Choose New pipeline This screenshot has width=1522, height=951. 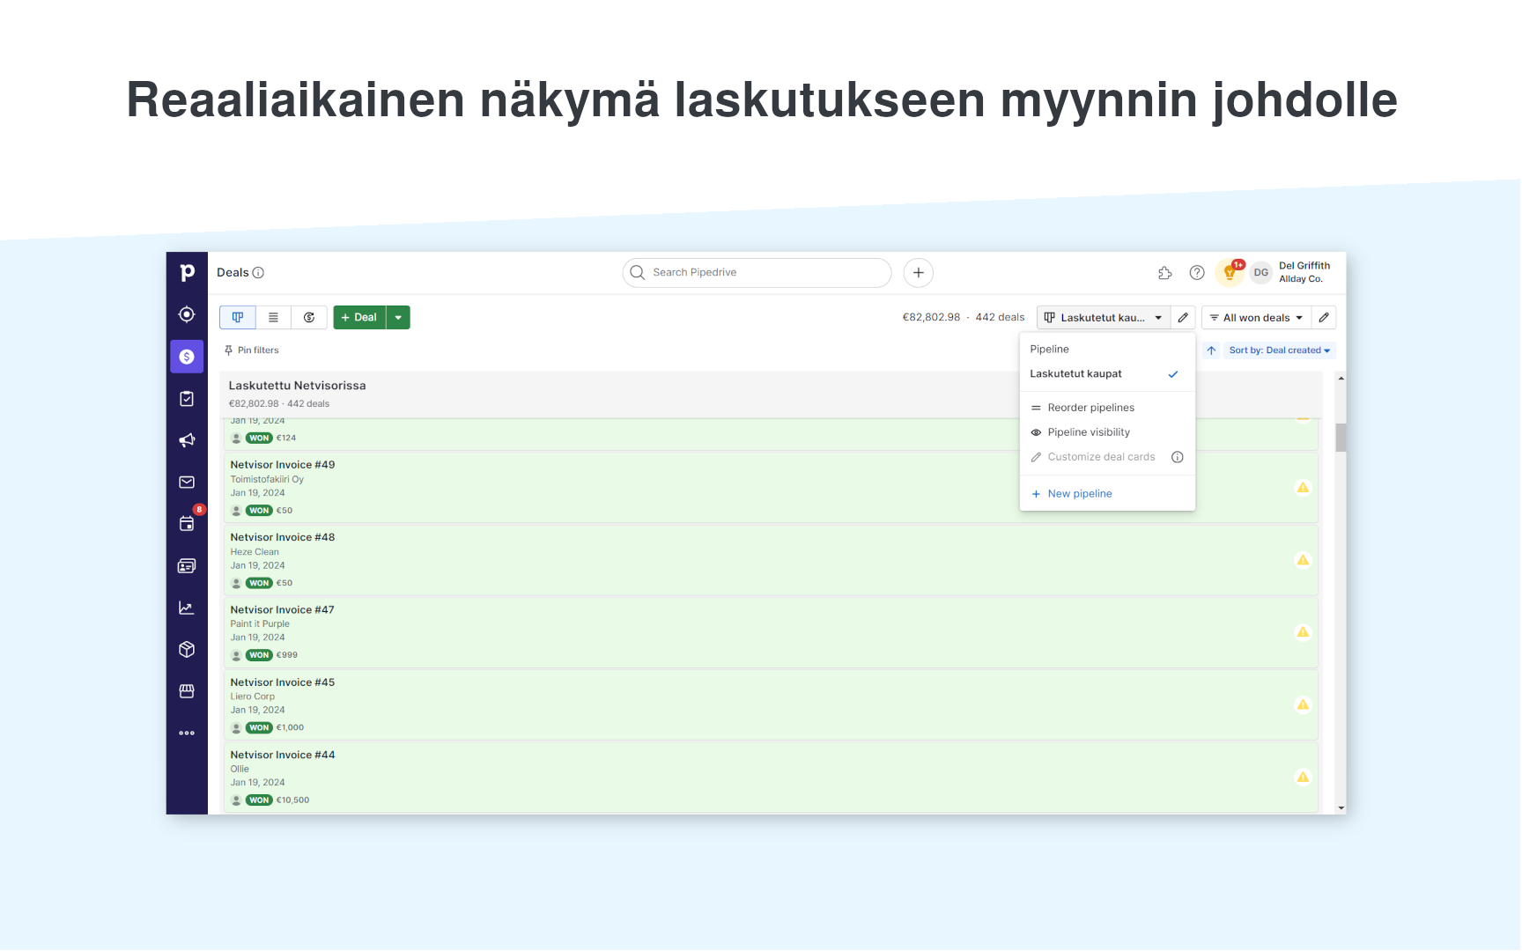1107,494
